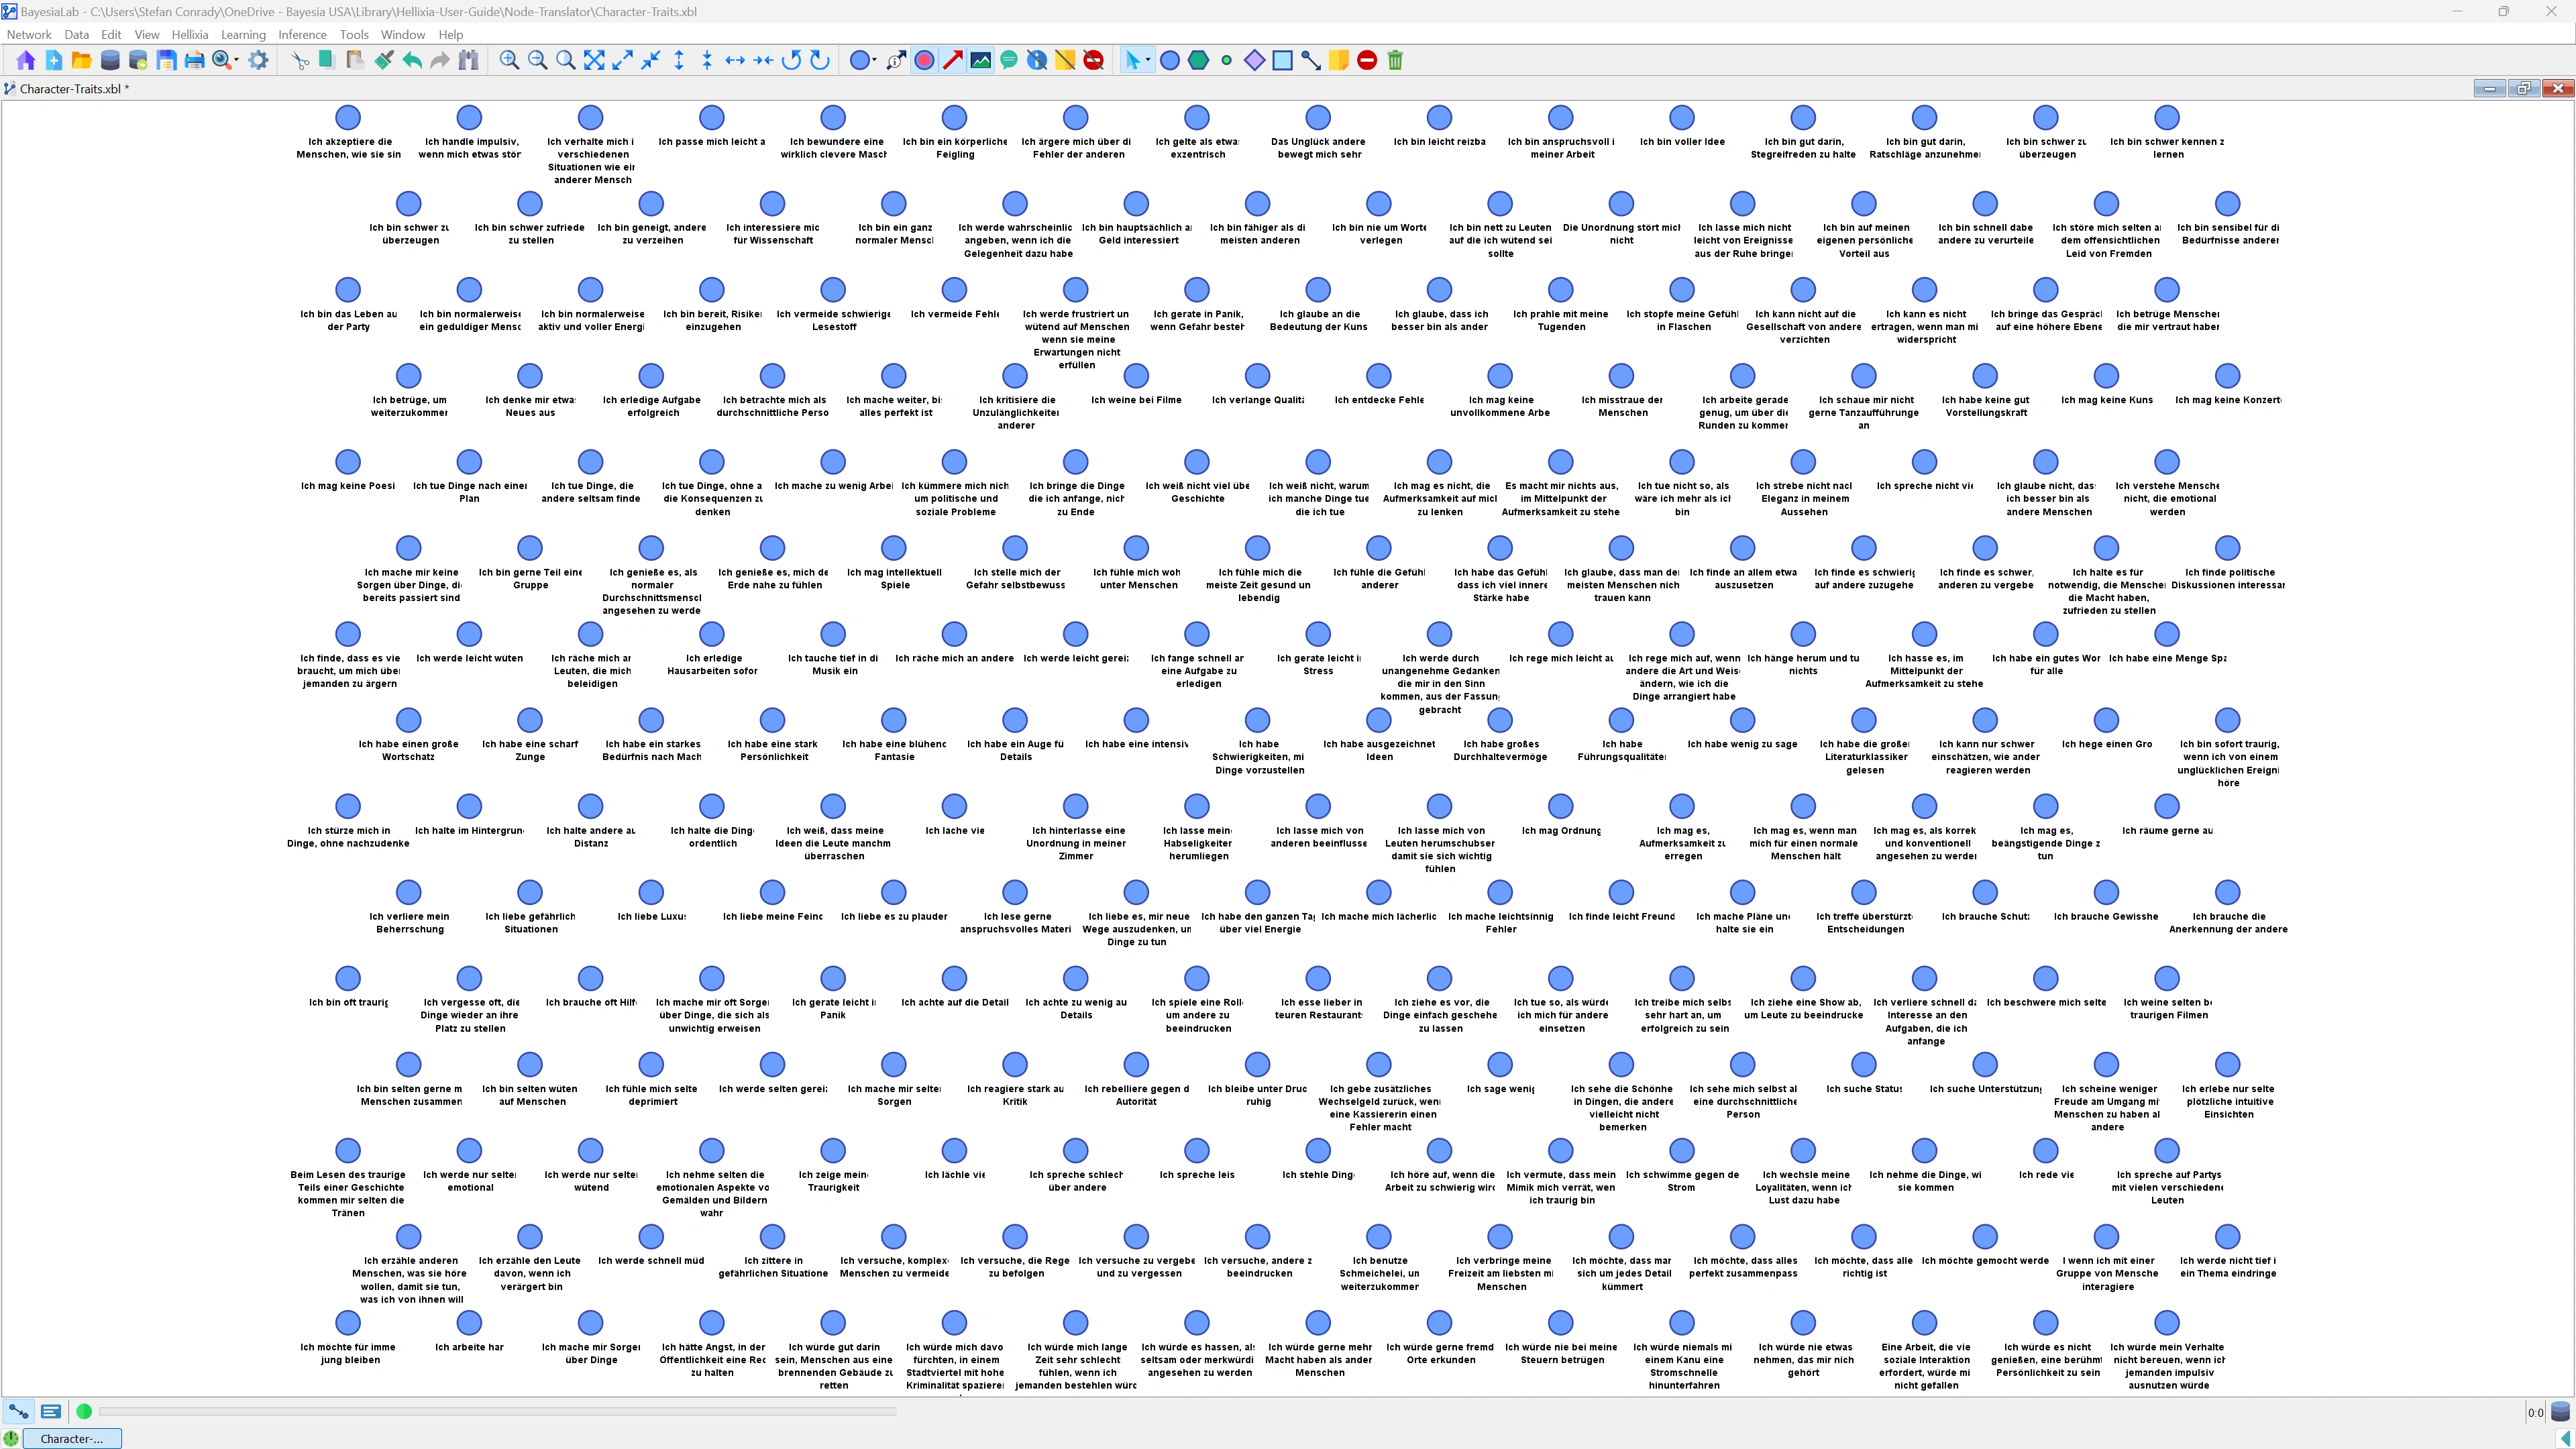
Task: Select the purple diamond node tool
Action: [1254, 61]
